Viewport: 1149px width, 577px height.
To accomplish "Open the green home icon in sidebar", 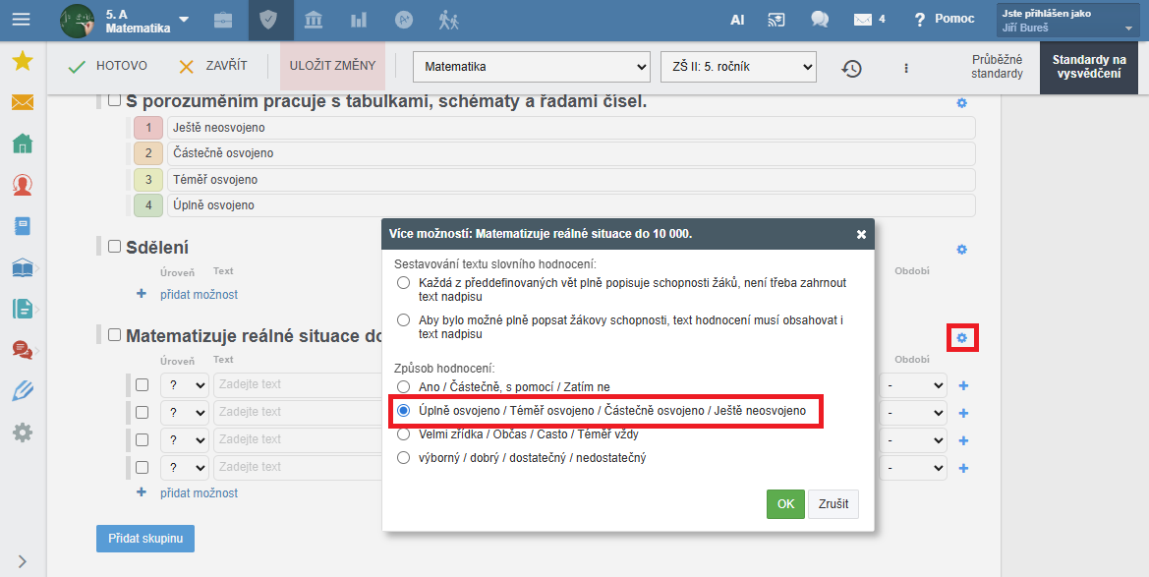I will [x=22, y=144].
